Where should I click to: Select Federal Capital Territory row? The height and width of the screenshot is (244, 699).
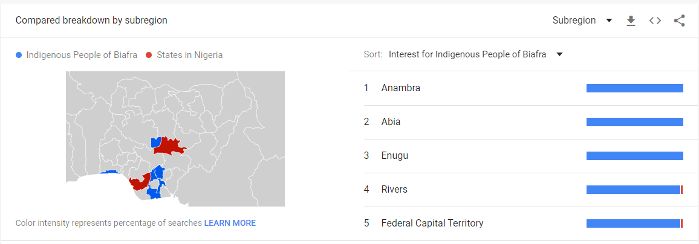pyautogui.click(x=524, y=223)
